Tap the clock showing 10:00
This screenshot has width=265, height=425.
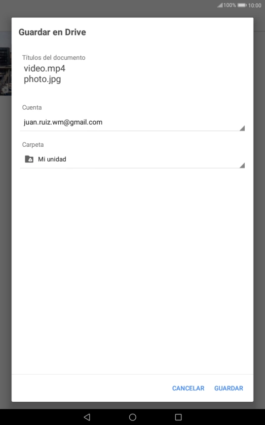pos(255,5)
